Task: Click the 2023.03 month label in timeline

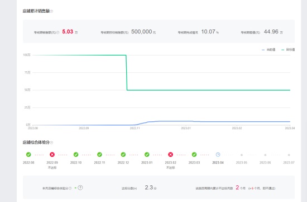Action: (x=194, y=162)
